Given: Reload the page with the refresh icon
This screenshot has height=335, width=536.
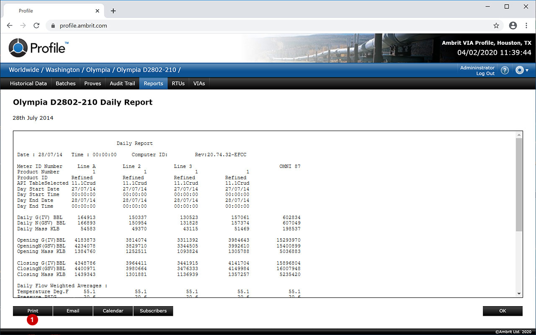Looking at the screenshot, I should coord(36,25).
